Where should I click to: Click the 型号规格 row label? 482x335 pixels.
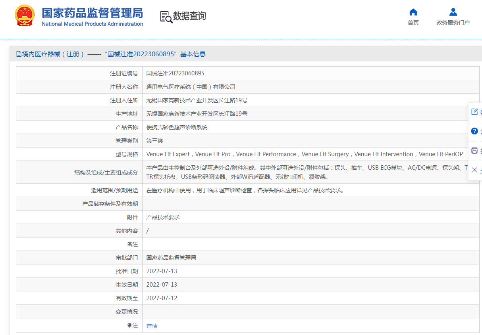pyautogui.click(x=127, y=154)
